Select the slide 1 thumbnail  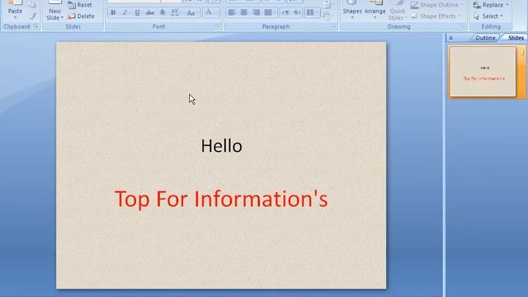[x=483, y=72]
